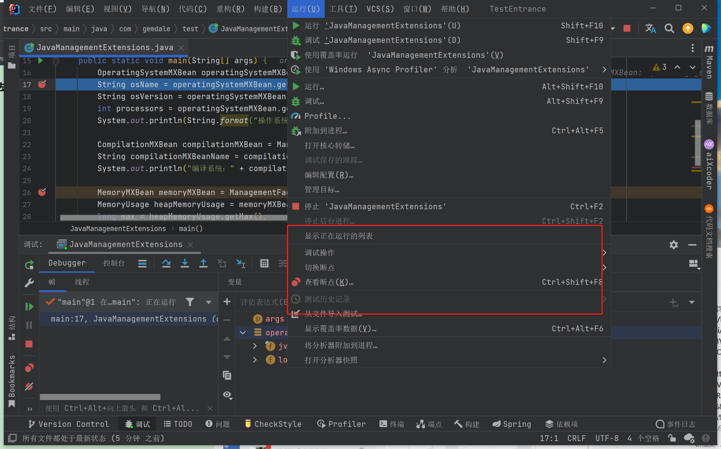Click the Resume Program icon
This screenshot has width=721, height=449.
tap(29, 307)
